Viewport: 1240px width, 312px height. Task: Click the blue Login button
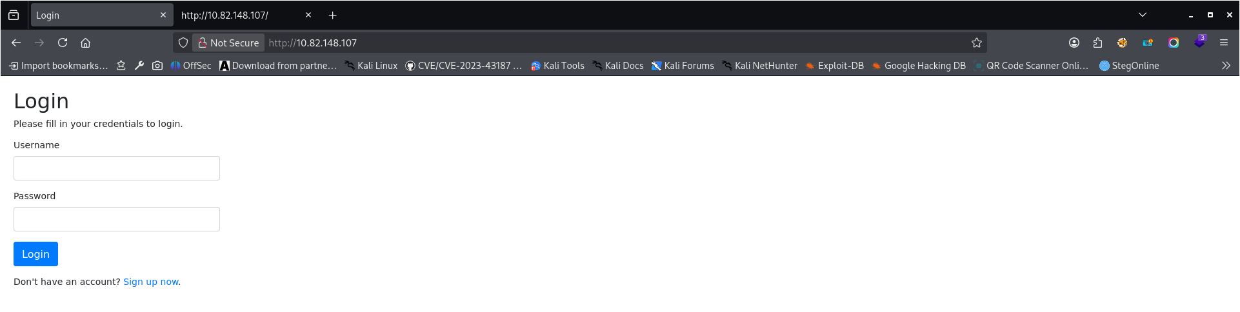point(35,254)
